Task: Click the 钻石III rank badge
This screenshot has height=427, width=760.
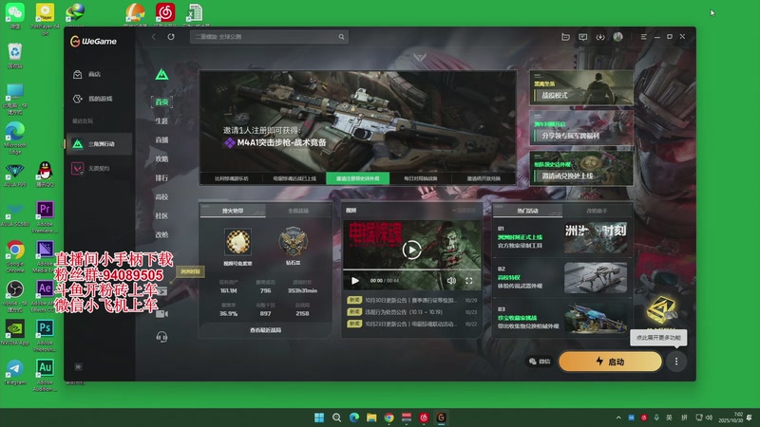Action: pos(293,242)
